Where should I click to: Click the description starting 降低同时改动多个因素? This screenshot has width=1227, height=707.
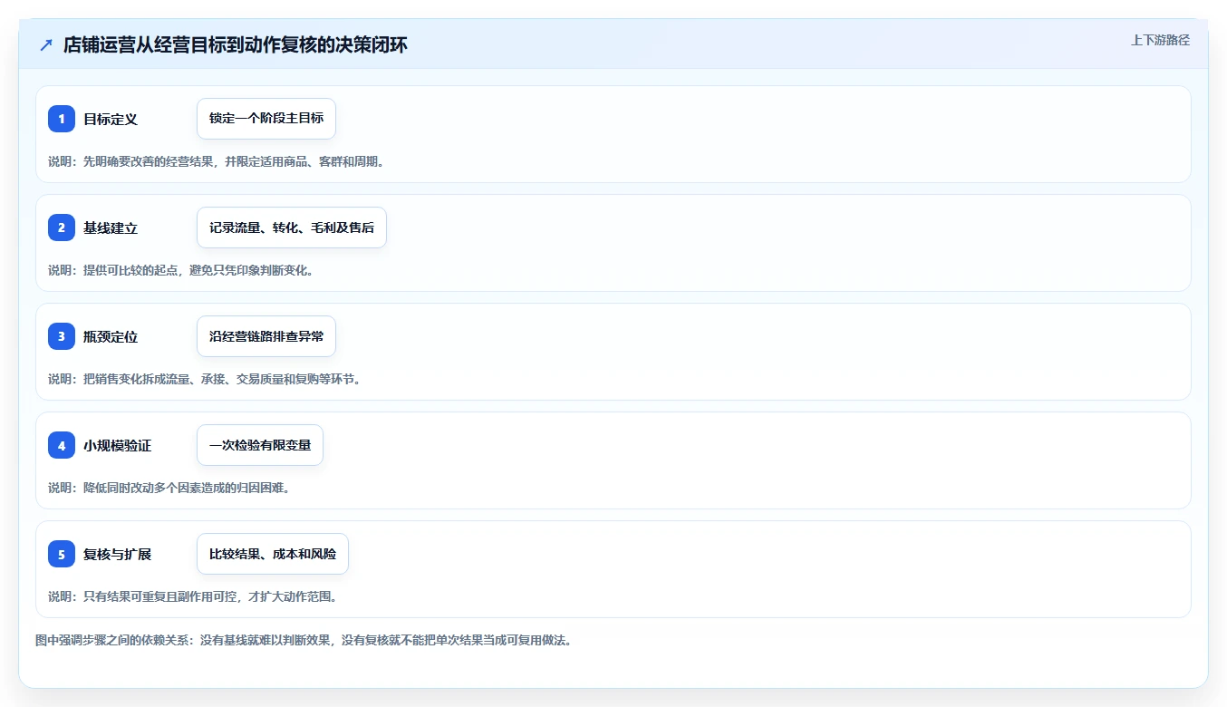pos(169,488)
